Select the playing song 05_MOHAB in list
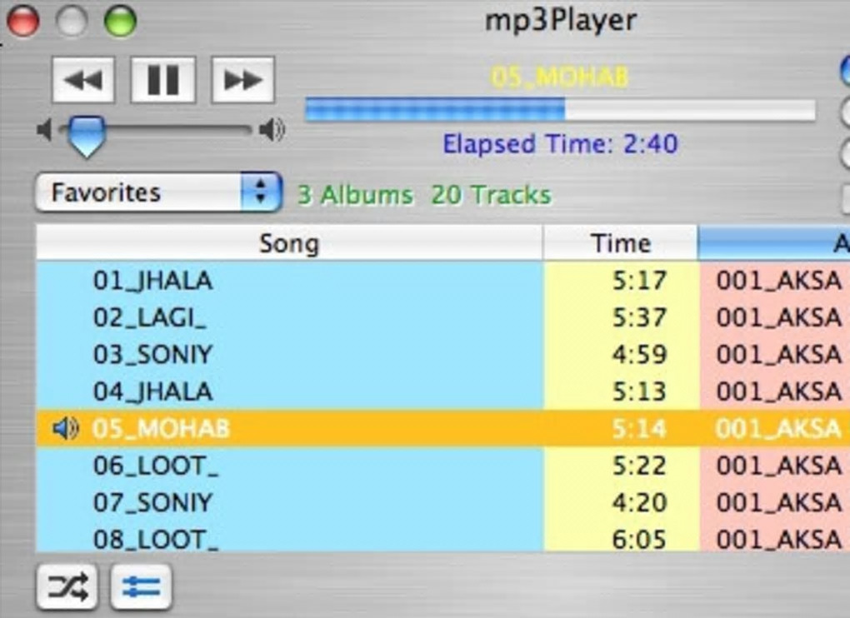 [161, 428]
